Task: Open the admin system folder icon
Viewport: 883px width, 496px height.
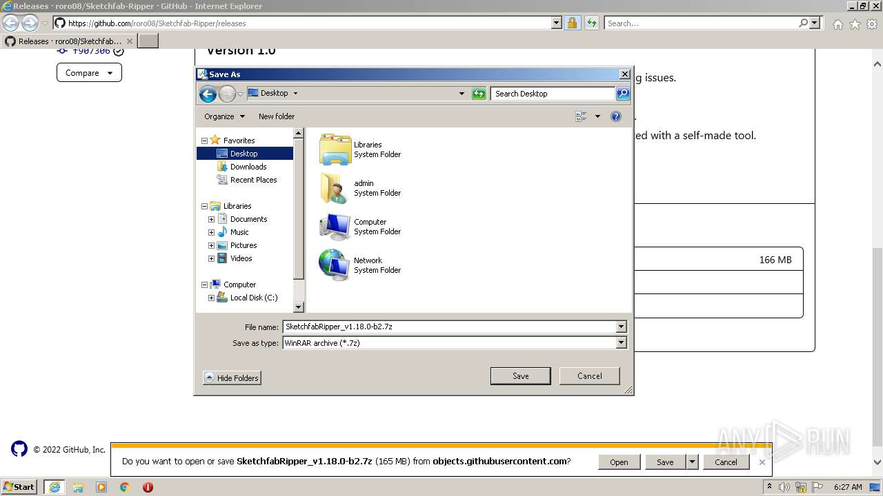Action: pos(335,188)
